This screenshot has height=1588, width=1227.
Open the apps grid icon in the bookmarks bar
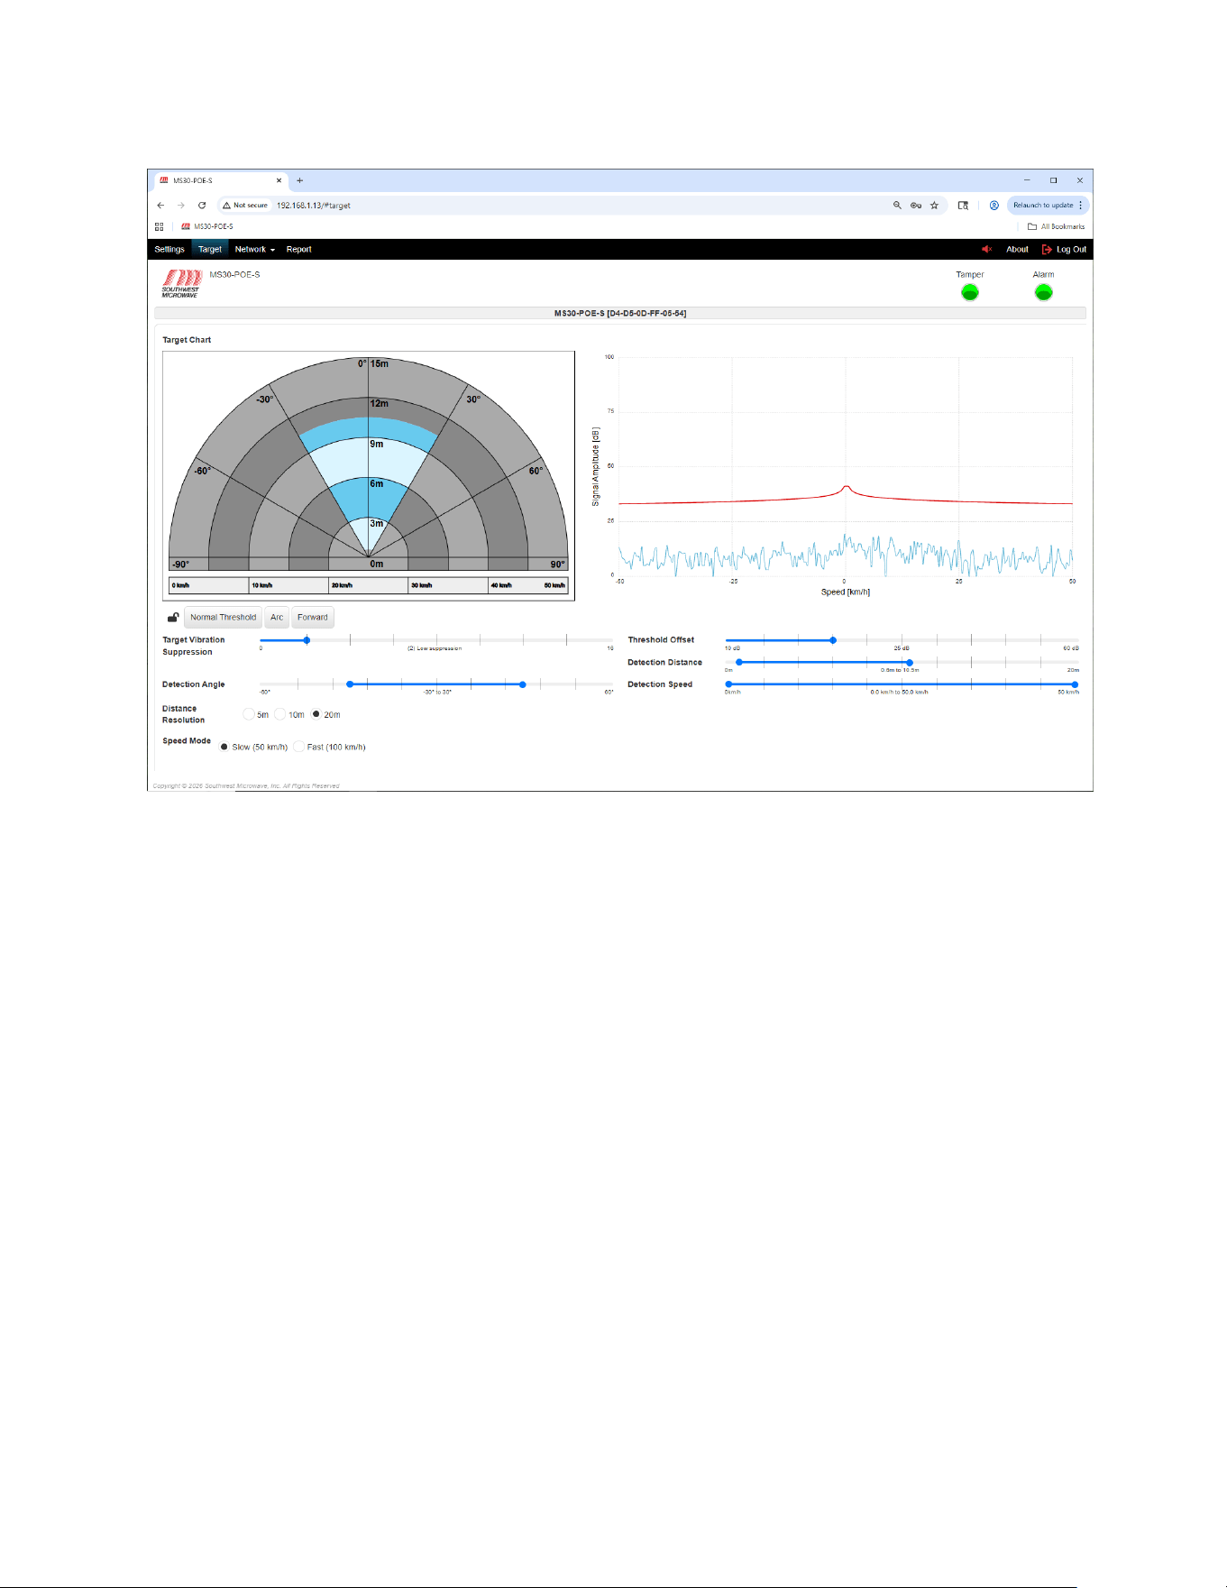(159, 227)
